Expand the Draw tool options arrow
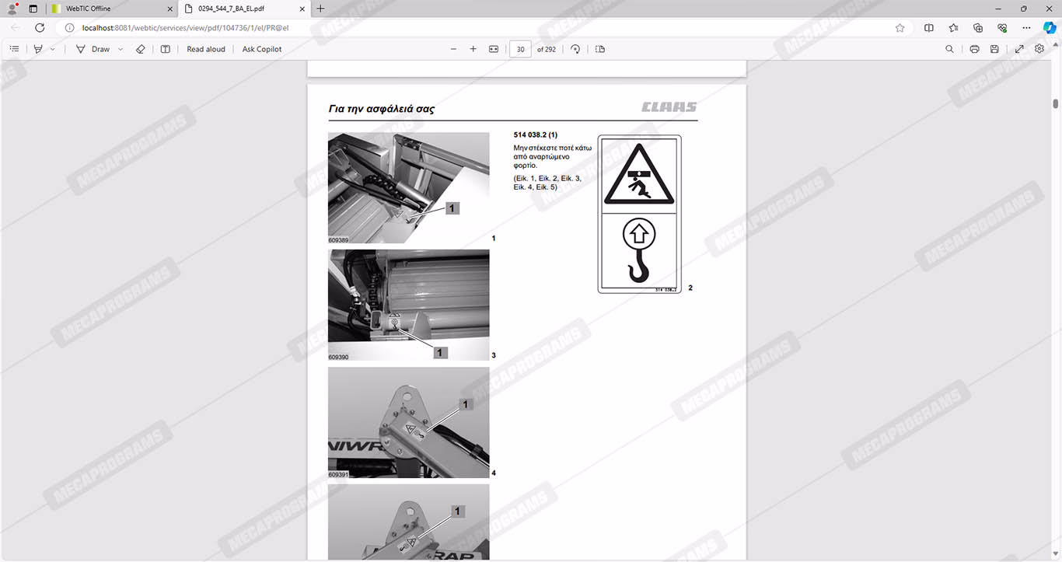The width and height of the screenshot is (1062, 562). pyautogui.click(x=121, y=49)
